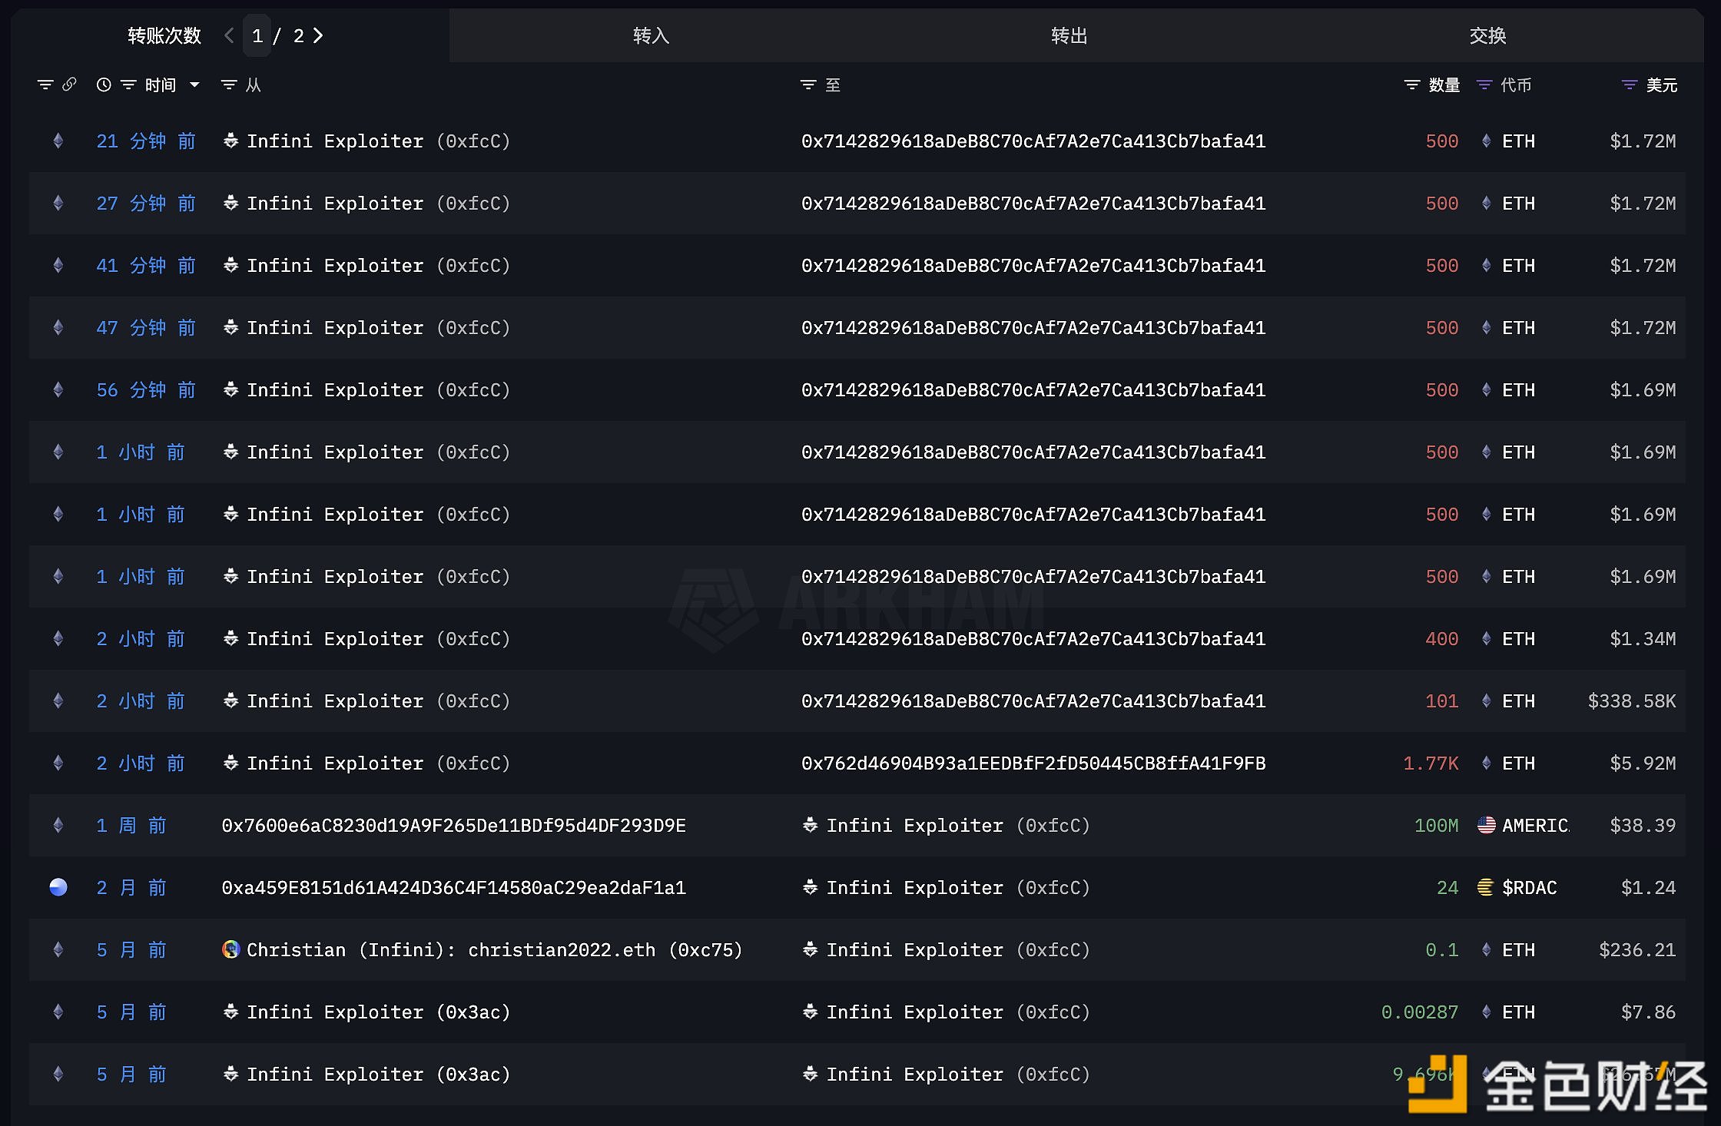Click the 数量 amount filter icon
The height and width of the screenshot is (1126, 1721).
click(x=1412, y=84)
